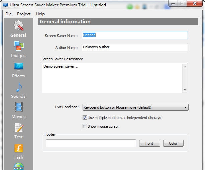Viewport: 205px width, 170px height.
Task: Open the Flash section icon
Action: coord(19,148)
